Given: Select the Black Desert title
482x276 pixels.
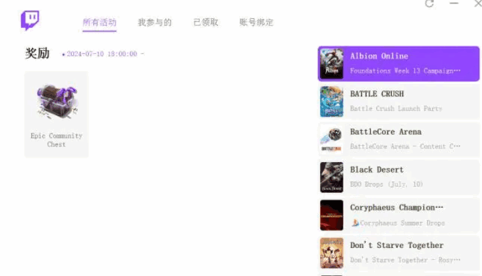Looking at the screenshot, I should tap(377, 170).
